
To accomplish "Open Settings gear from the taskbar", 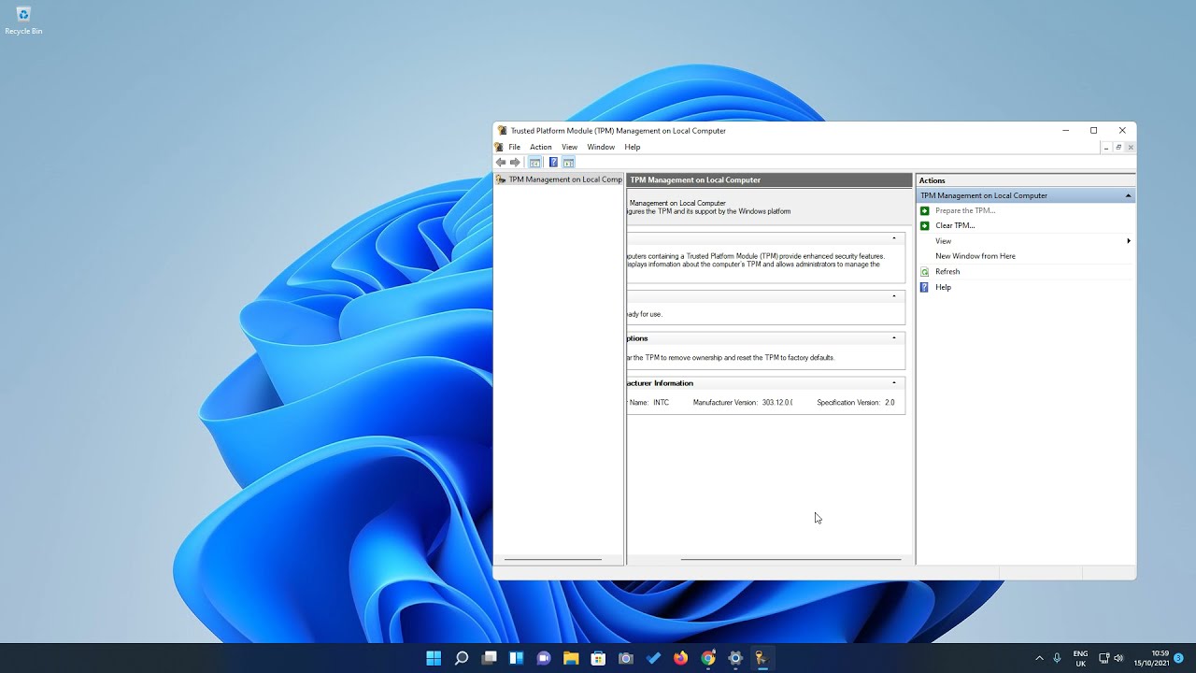I will point(735,658).
